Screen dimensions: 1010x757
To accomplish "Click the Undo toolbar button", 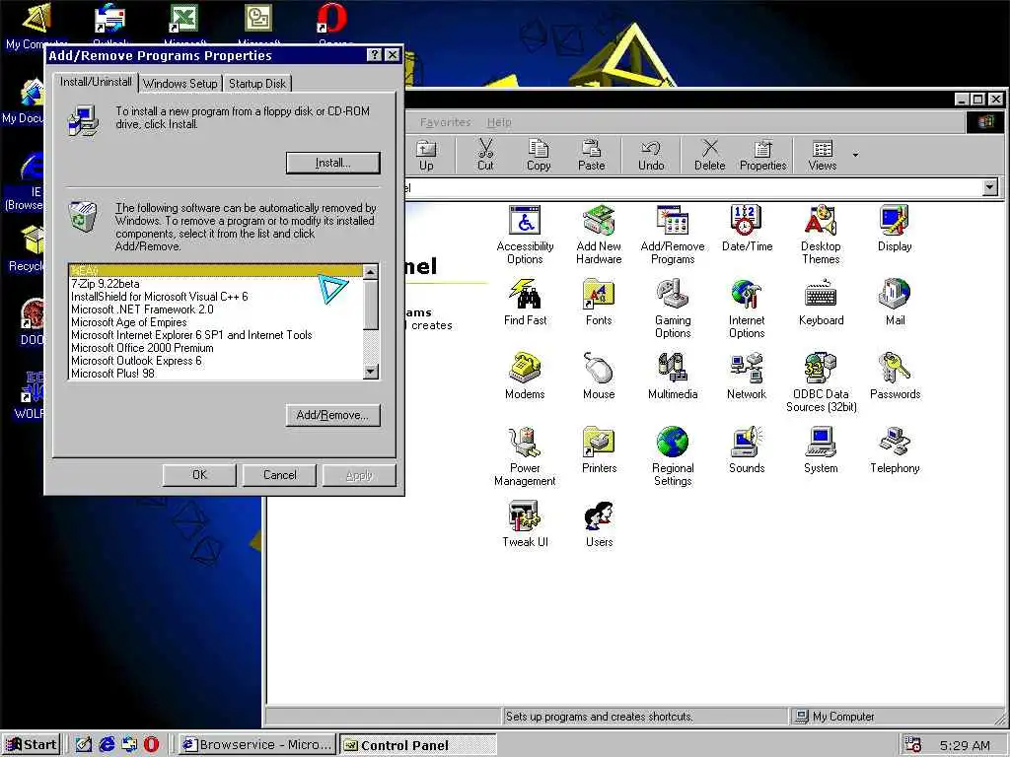I will pos(651,156).
